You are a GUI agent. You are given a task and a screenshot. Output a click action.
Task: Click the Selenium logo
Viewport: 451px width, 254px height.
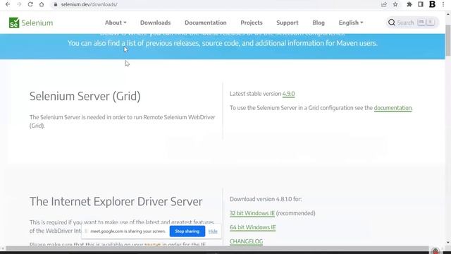coord(31,23)
